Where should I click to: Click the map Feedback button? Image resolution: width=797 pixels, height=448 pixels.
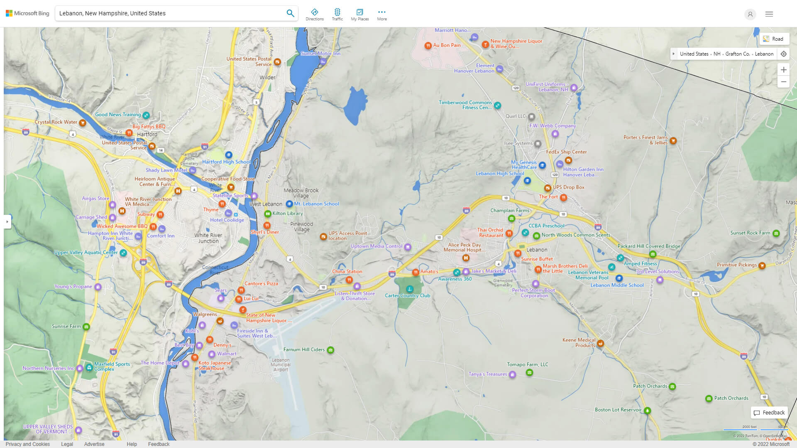click(769, 412)
